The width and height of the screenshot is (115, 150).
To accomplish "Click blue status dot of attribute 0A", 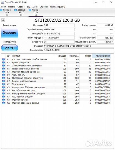I will (3, 78).
